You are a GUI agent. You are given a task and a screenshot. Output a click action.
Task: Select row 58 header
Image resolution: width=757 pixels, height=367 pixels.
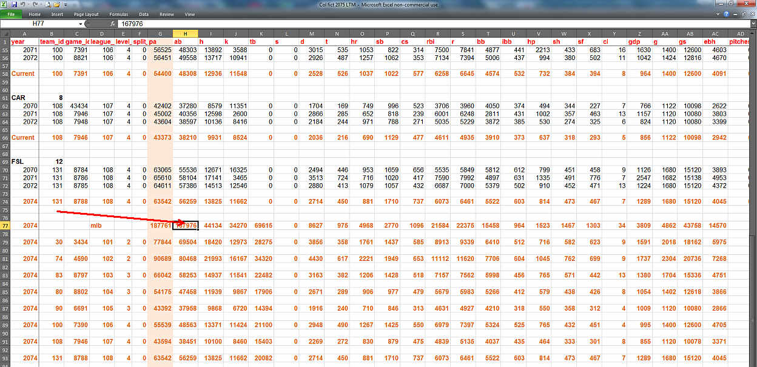coord(5,73)
